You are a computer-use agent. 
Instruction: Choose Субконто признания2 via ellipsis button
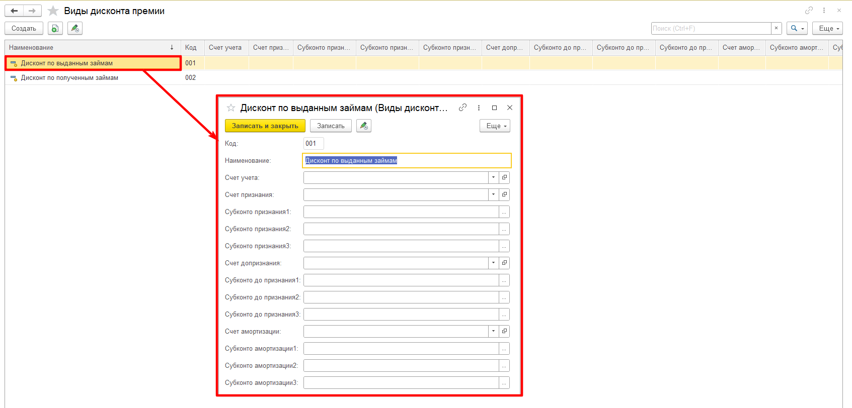click(x=504, y=229)
